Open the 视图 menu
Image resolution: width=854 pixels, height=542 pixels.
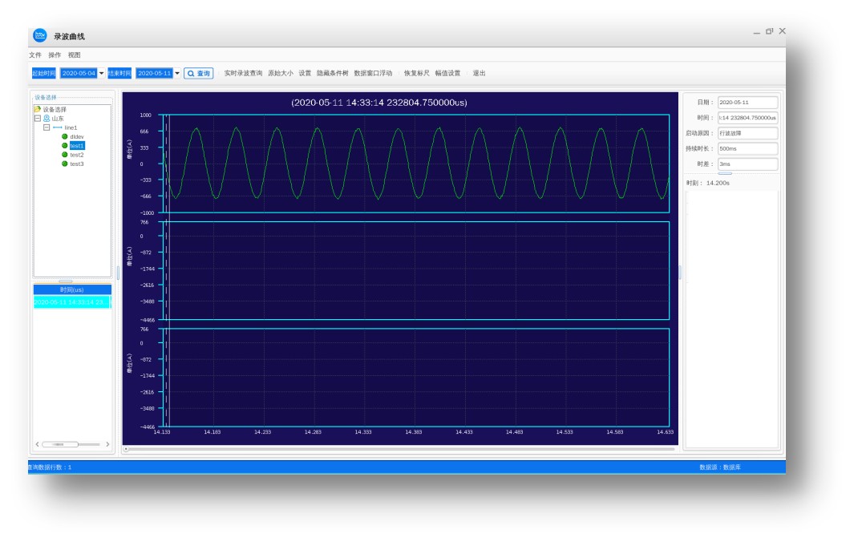74,55
